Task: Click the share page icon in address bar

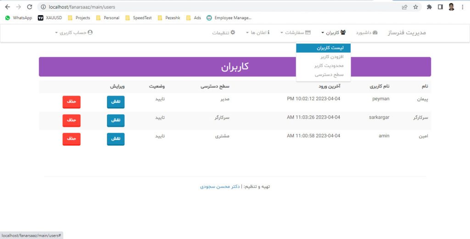Action: coord(405,7)
